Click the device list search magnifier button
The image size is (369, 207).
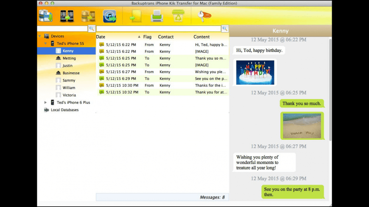click(92, 29)
